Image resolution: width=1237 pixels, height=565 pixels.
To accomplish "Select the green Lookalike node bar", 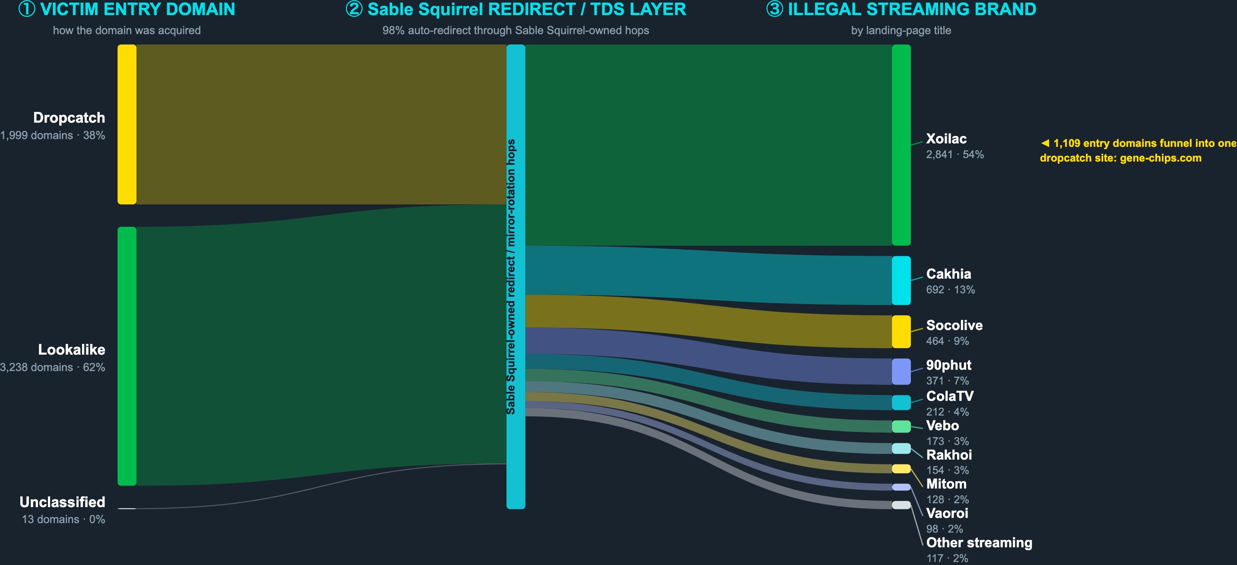I will point(127,356).
